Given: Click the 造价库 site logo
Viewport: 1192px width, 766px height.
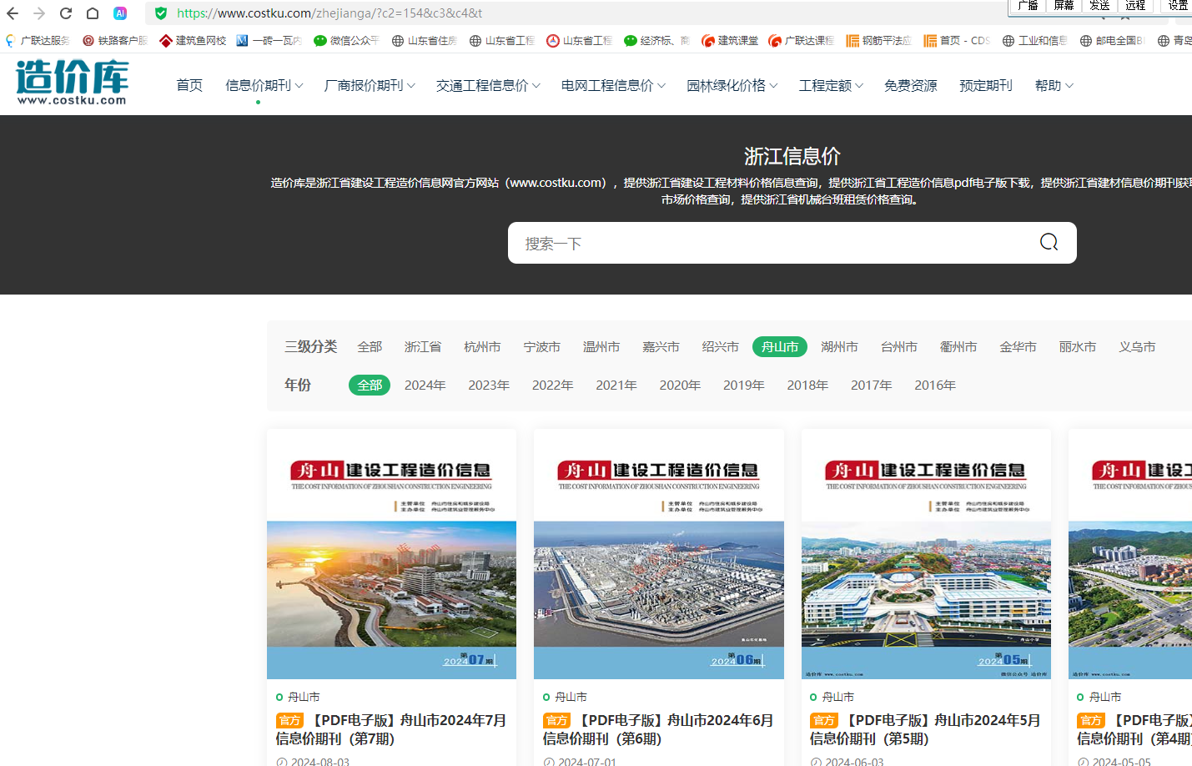Looking at the screenshot, I should 72,82.
